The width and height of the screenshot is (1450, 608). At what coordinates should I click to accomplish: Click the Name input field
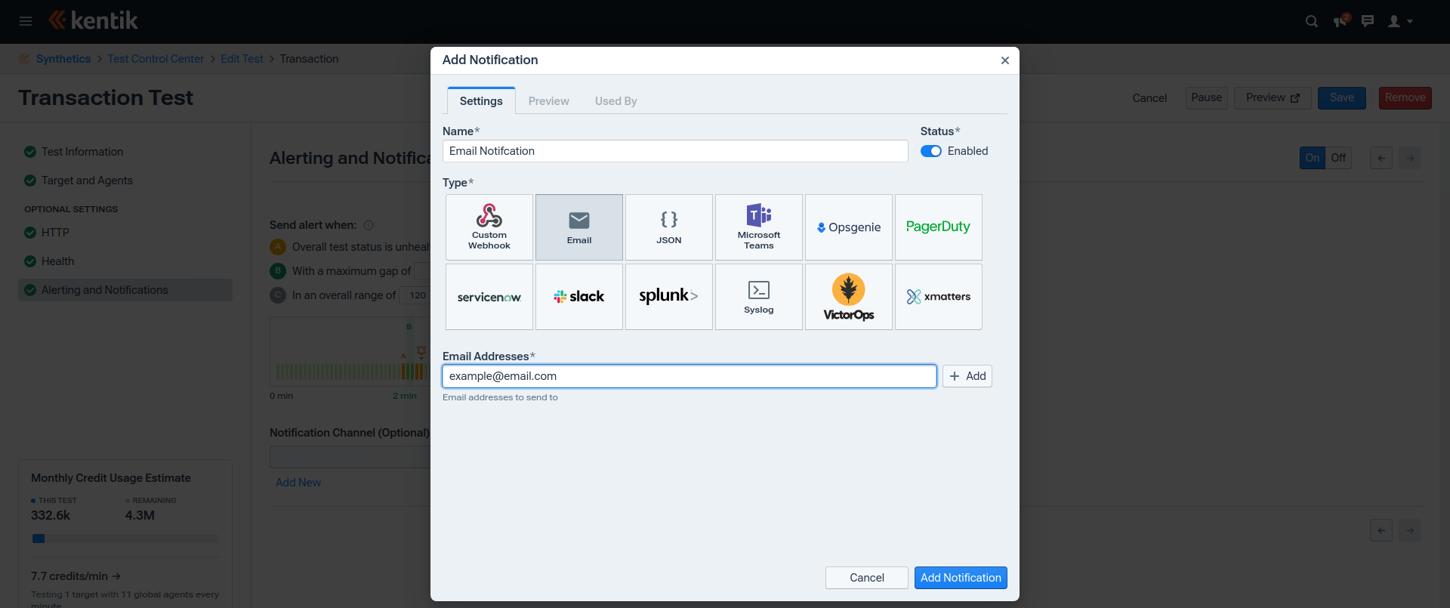tap(675, 151)
